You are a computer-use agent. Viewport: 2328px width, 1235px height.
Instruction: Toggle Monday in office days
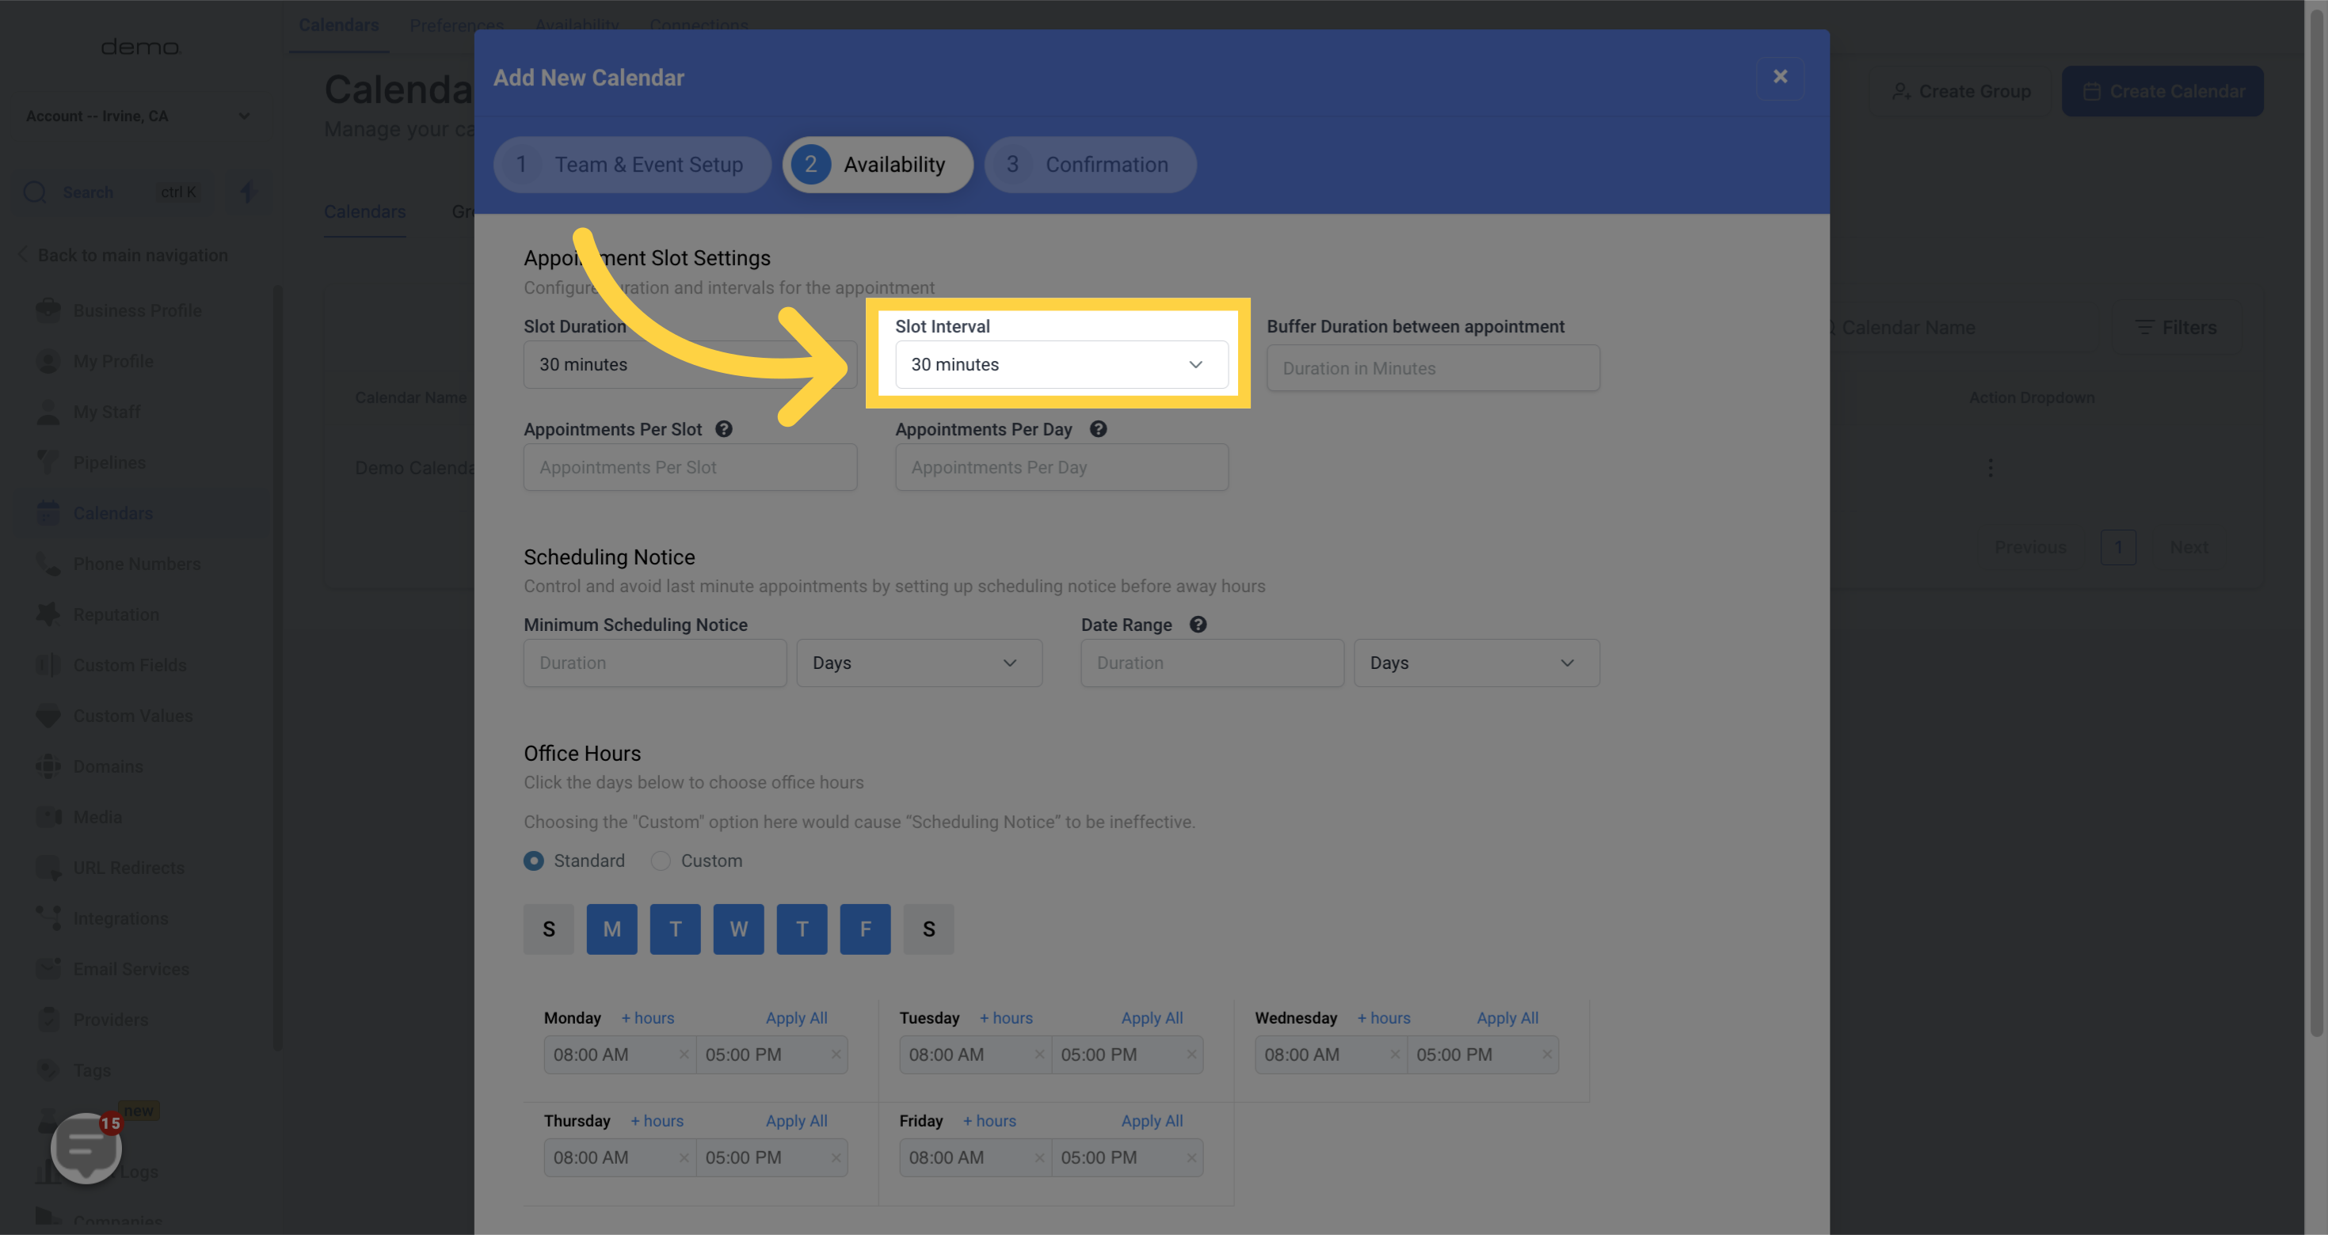[611, 929]
